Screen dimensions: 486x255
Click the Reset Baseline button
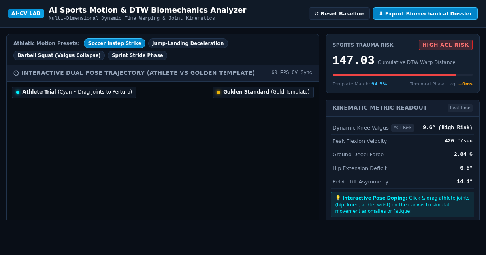(x=339, y=13)
